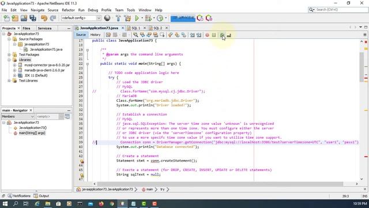Image resolution: width=369 pixels, height=208 pixels.
Task: Click the editor horizontal scrollbar
Action: 220,184
